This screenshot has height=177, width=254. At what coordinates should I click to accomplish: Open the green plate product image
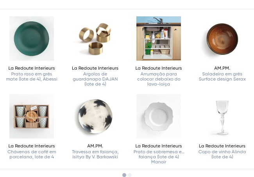pos(32,39)
